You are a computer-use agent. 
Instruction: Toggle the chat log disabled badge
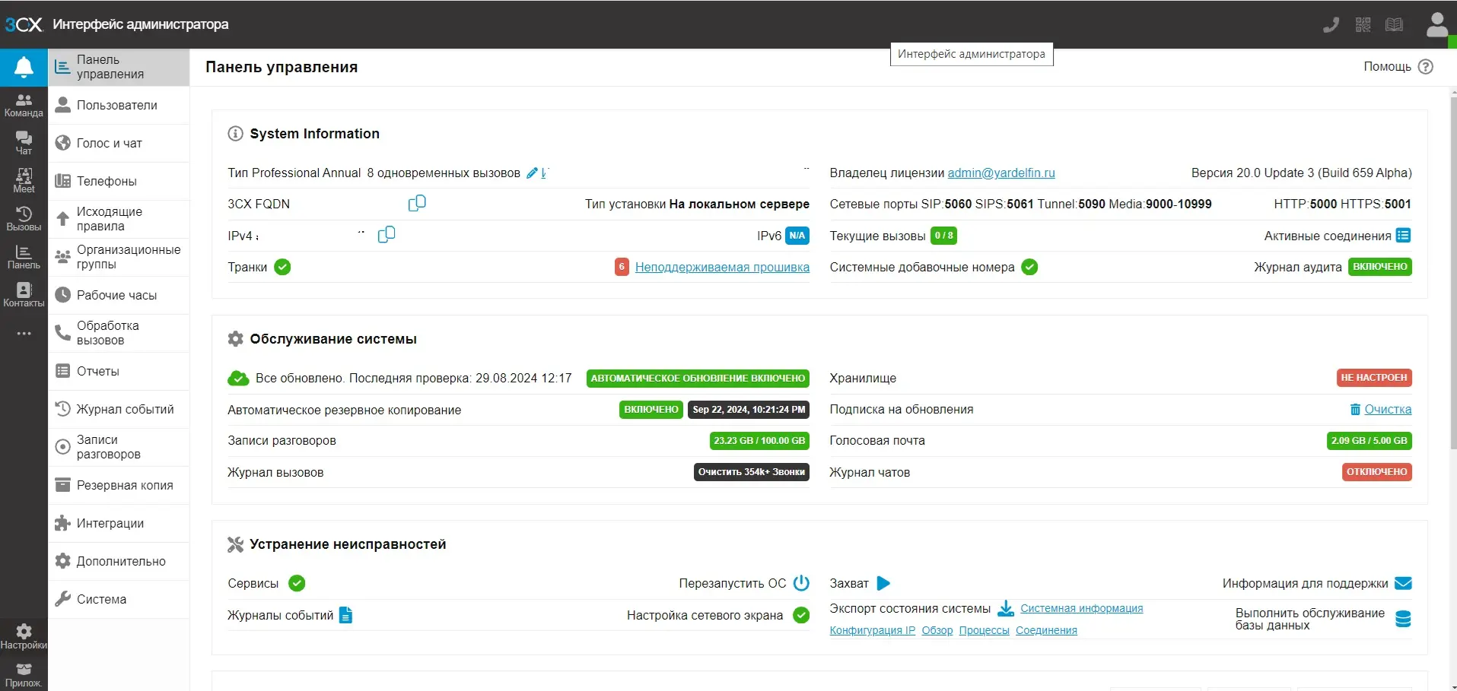click(1376, 472)
